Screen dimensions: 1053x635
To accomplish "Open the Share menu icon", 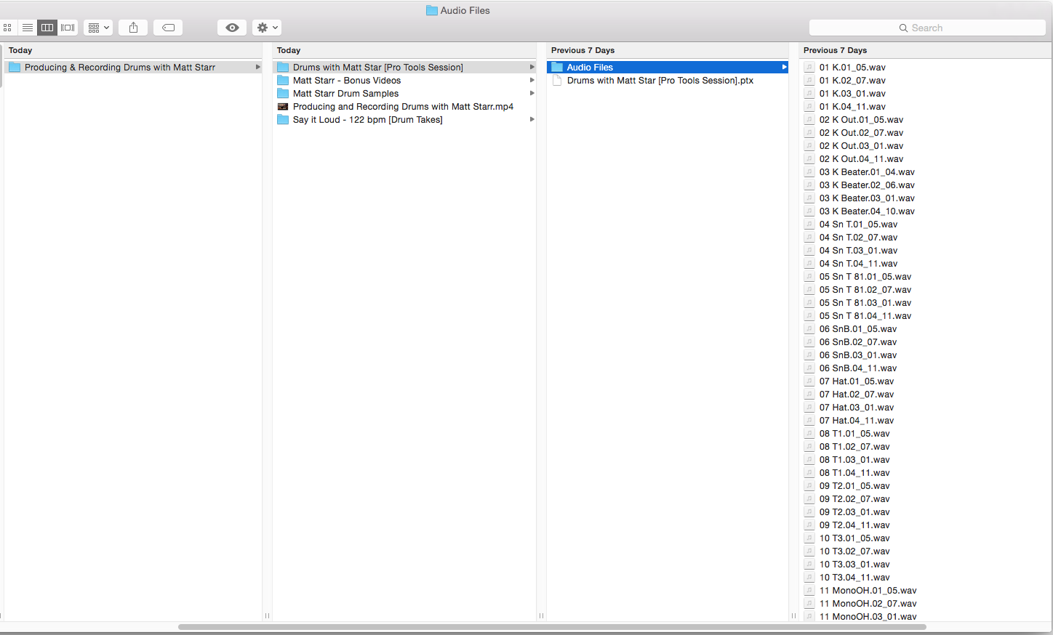I will tap(133, 27).
